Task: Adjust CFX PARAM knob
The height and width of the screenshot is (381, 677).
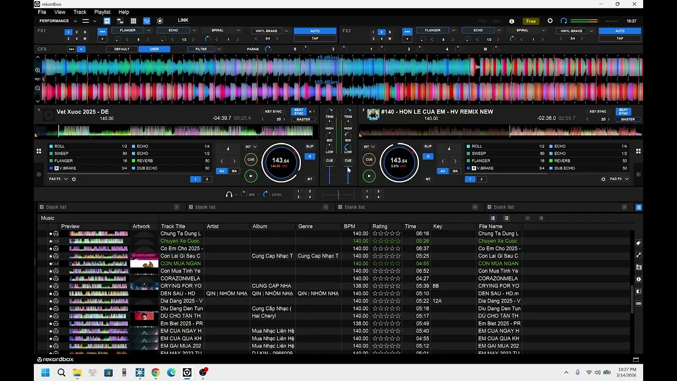Action: point(268,49)
